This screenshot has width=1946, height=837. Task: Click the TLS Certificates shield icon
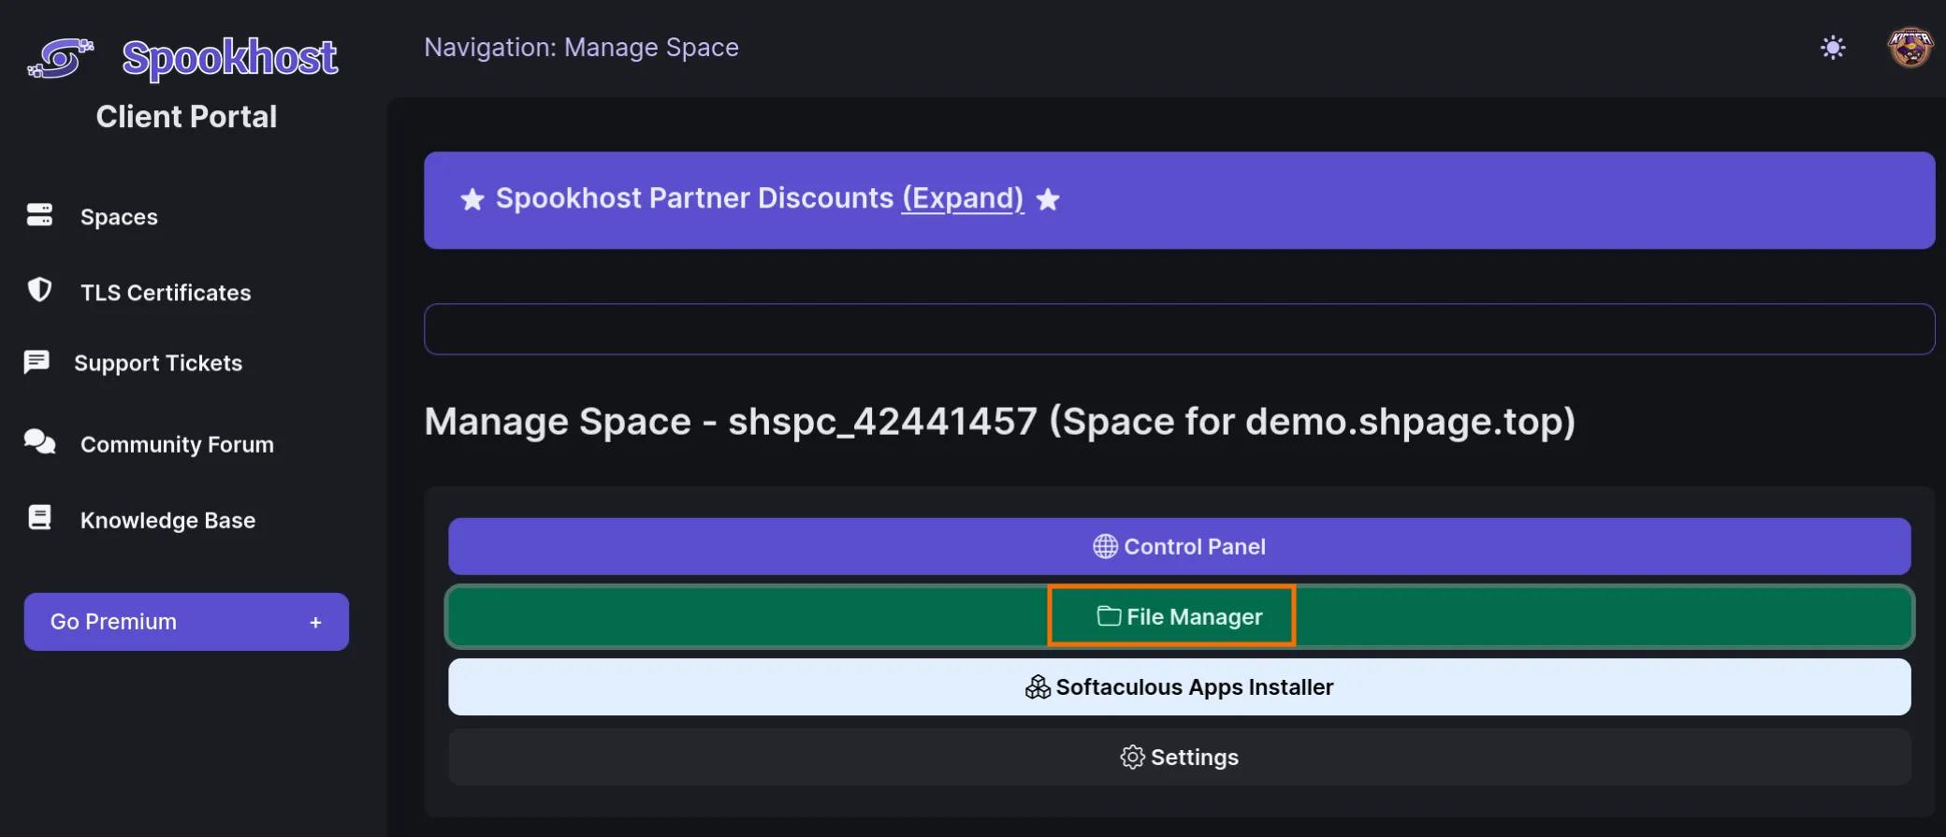pos(39,290)
